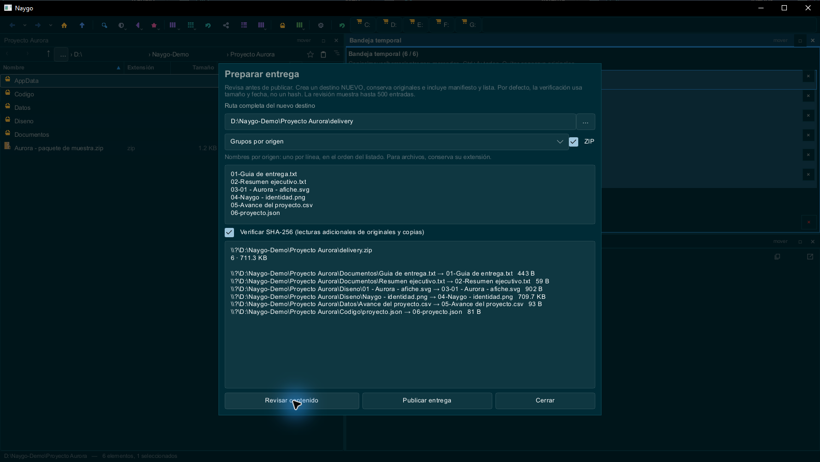Select the Datos folder row
The image size is (820, 462).
click(x=109, y=108)
